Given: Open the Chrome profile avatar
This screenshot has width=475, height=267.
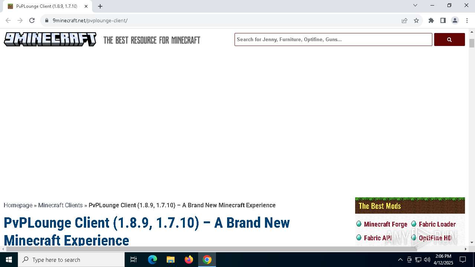Looking at the screenshot, I should (x=455, y=20).
